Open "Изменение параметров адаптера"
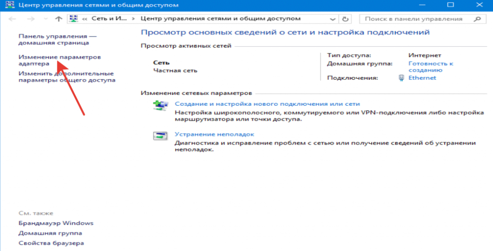The height and width of the screenshot is (251, 493). click(x=59, y=60)
